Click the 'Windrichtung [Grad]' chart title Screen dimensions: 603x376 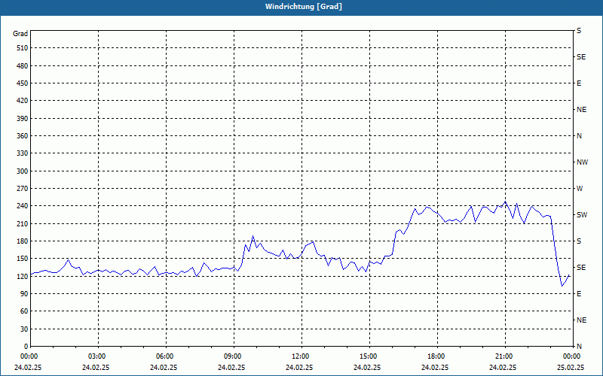304,7
